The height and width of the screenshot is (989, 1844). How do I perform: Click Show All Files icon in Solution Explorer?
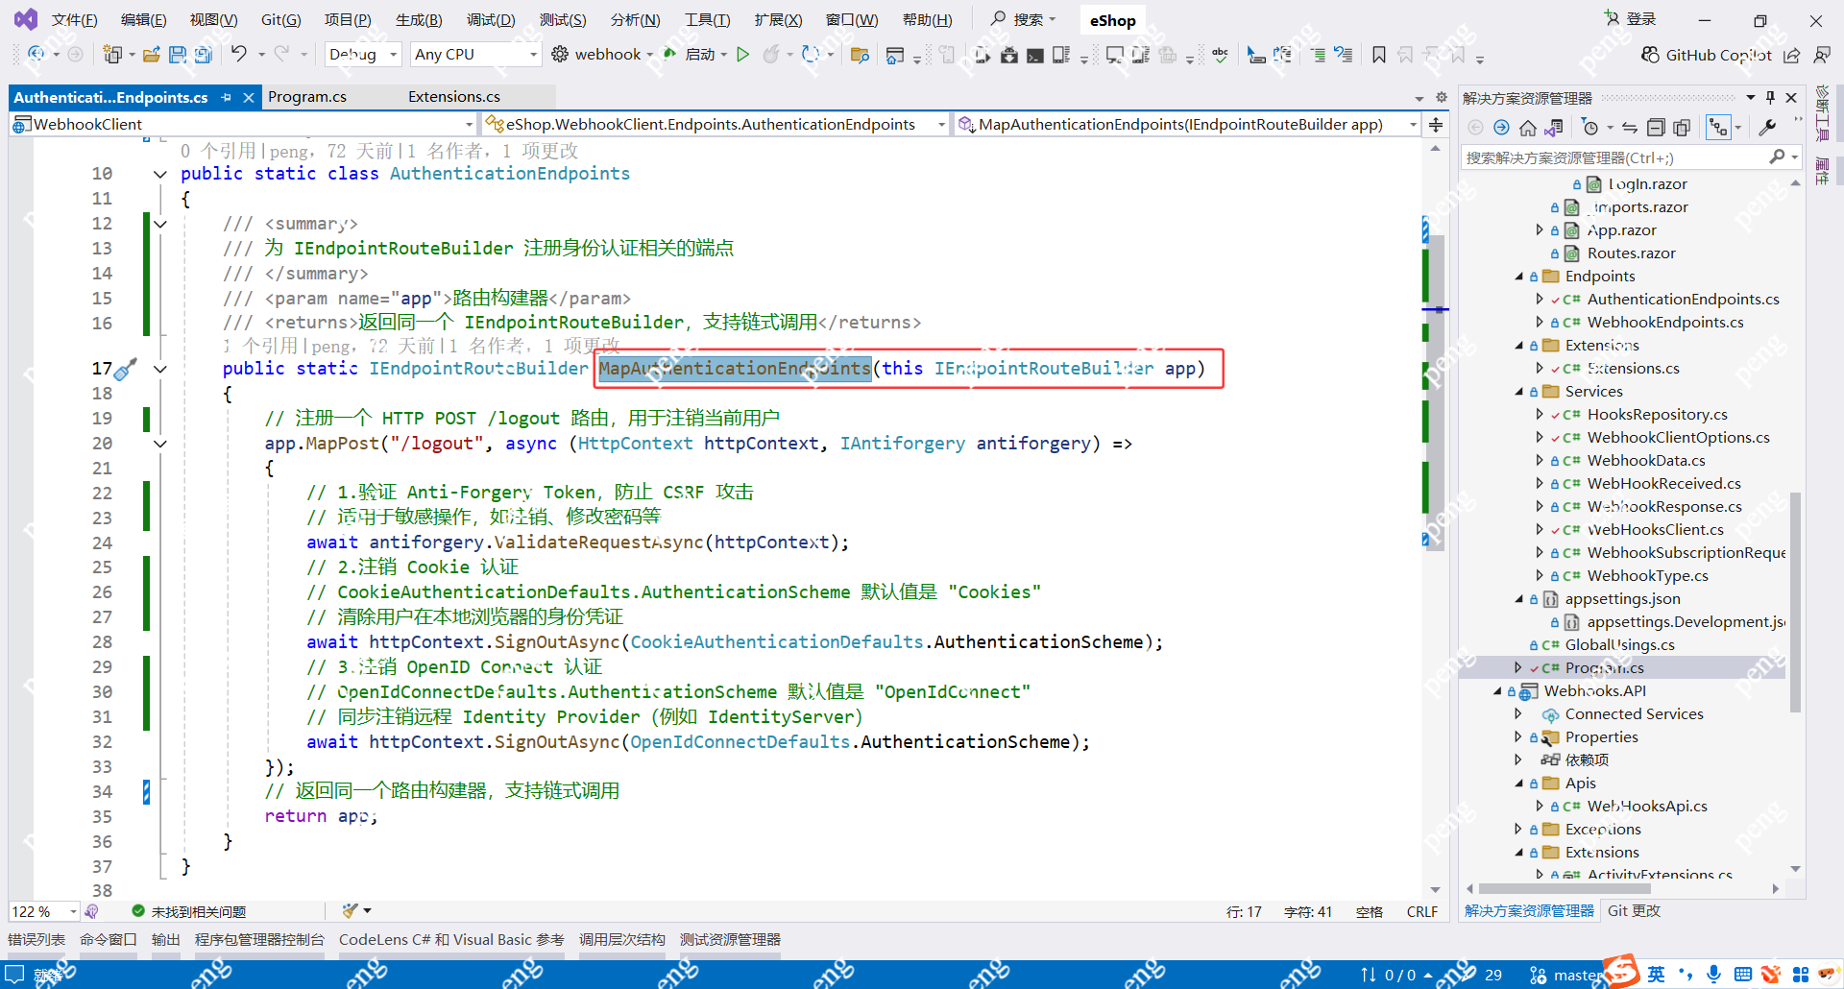1682,127
